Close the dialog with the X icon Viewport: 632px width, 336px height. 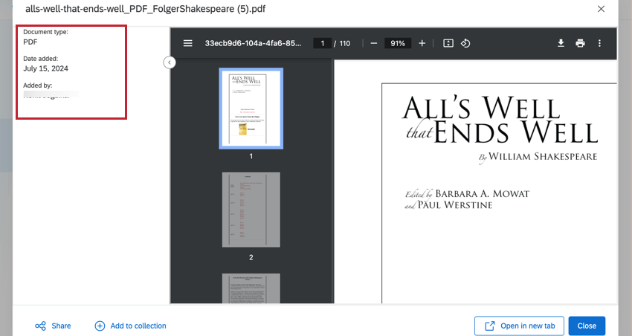(x=601, y=8)
